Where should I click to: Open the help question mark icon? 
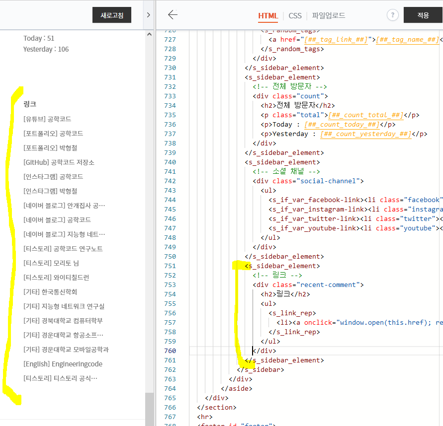pos(392,15)
